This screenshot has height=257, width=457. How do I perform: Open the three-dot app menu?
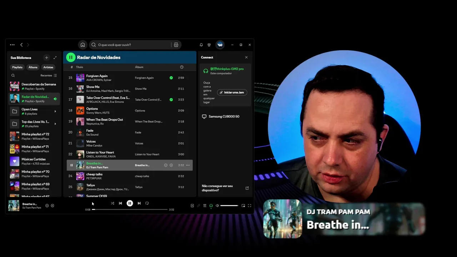click(x=12, y=45)
